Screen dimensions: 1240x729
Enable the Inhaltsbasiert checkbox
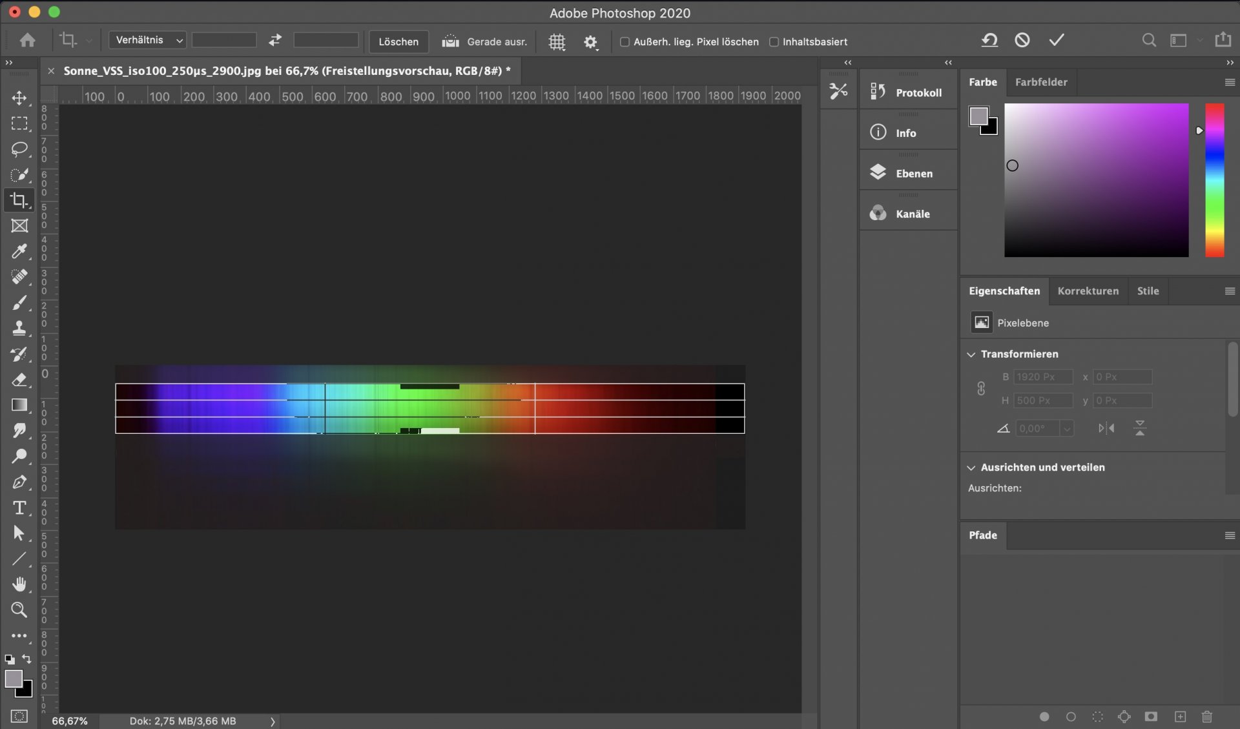(x=774, y=42)
